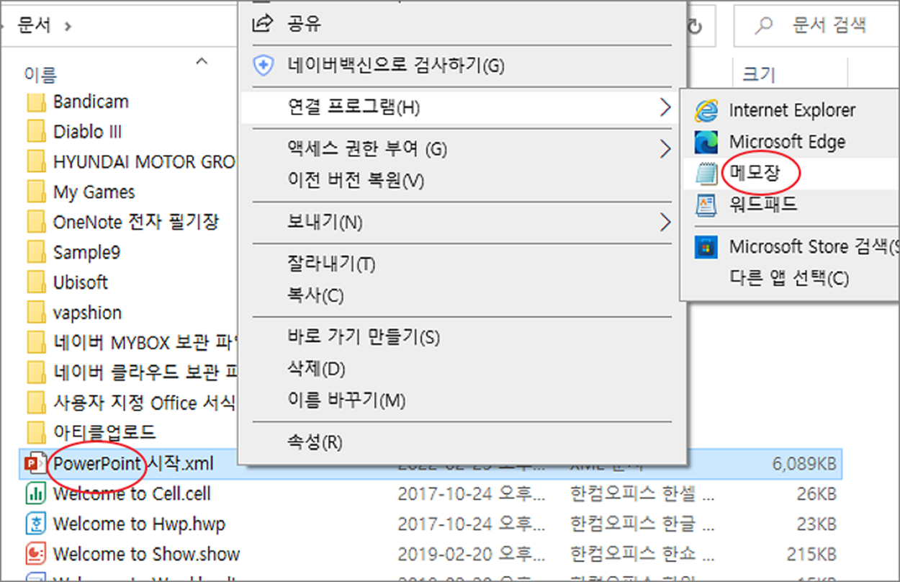
Task: Click 문서 in the address bar
Action: pos(34,26)
